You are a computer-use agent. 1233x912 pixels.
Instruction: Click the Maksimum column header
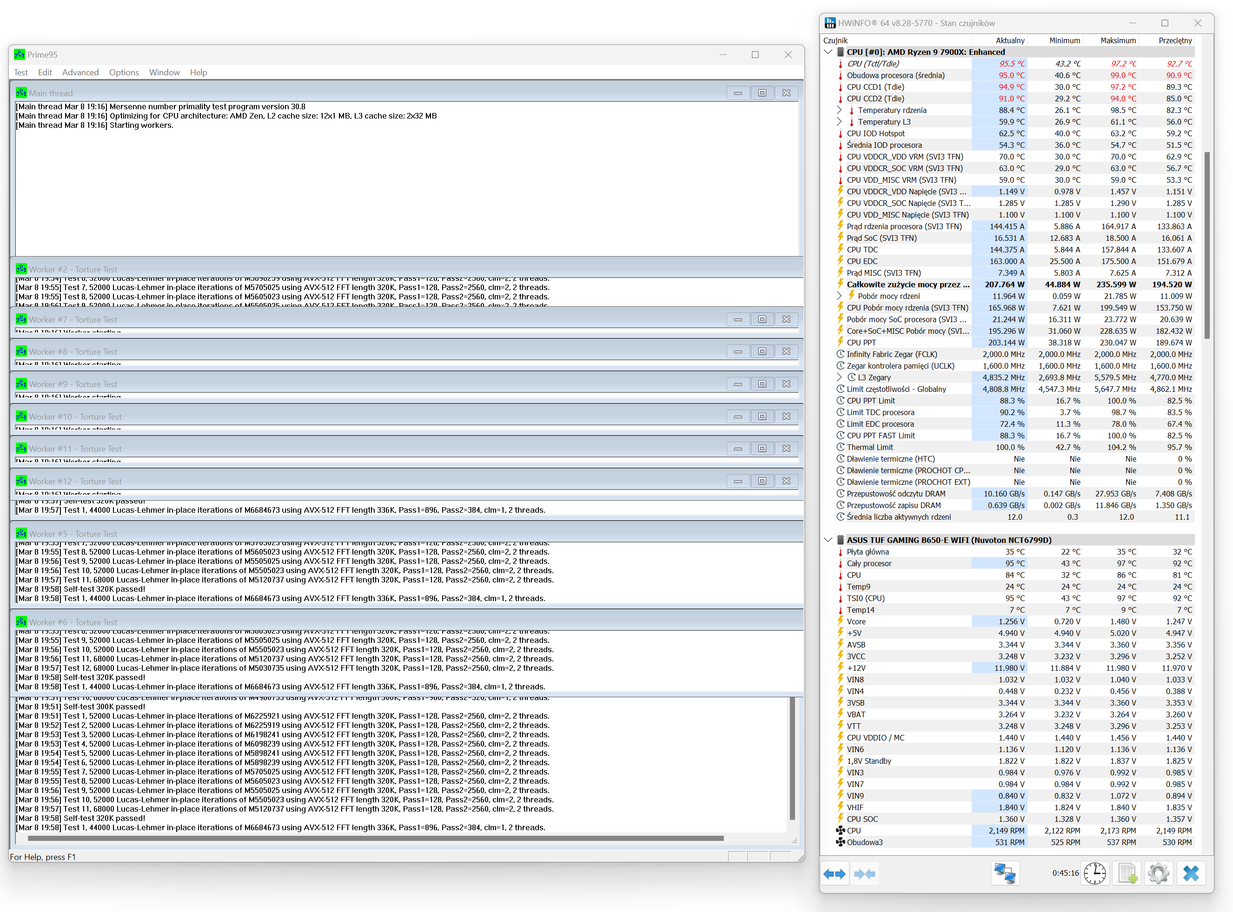(x=1118, y=40)
